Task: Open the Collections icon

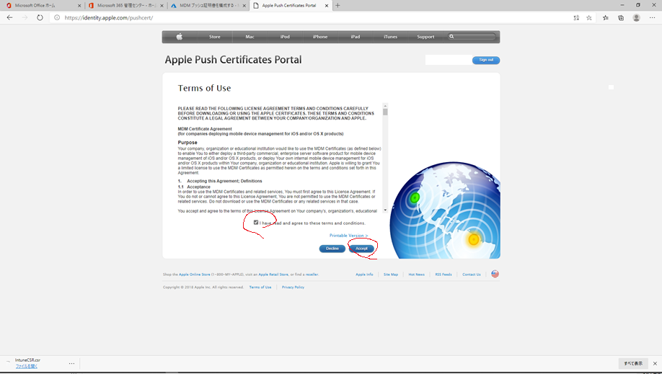Action: (x=621, y=18)
